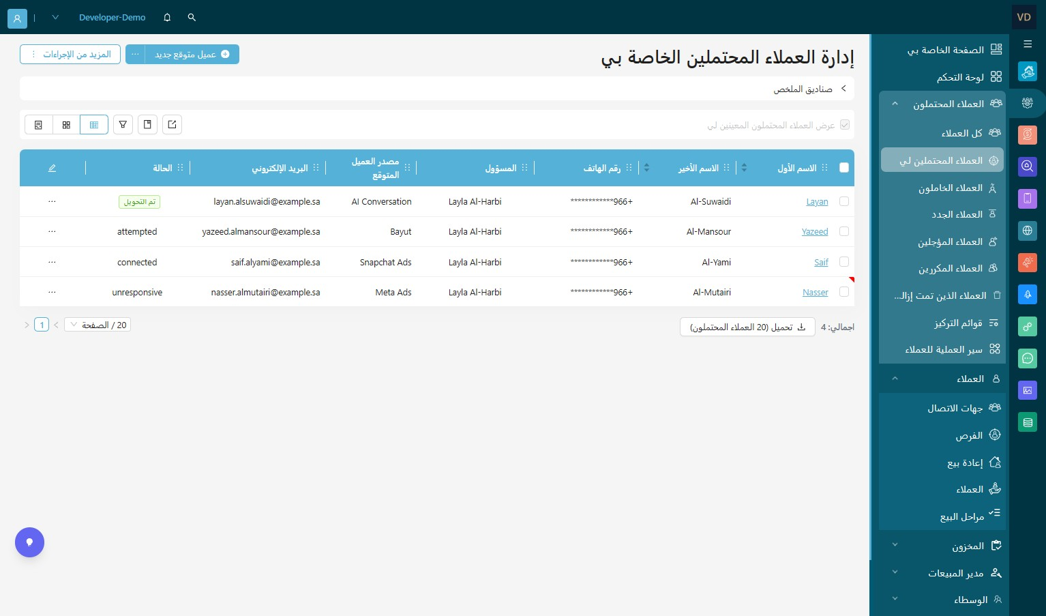Open the green gears module icon

pos(1028,326)
